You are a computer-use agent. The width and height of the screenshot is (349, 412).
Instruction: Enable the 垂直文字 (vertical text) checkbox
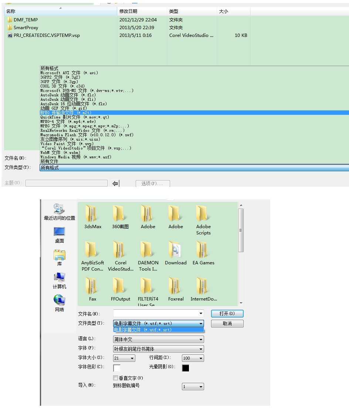(x=115, y=378)
